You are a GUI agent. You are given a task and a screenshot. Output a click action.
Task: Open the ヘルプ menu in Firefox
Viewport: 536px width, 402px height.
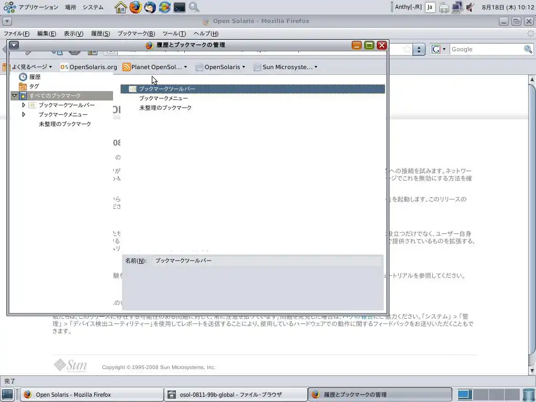206,33
